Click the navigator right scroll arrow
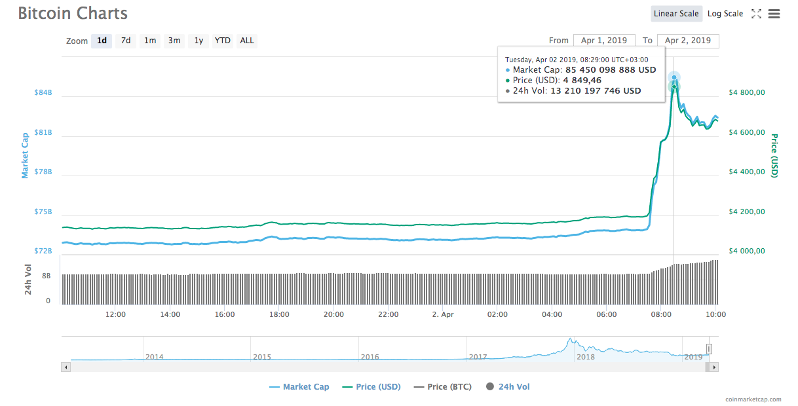798x406 pixels. click(714, 367)
